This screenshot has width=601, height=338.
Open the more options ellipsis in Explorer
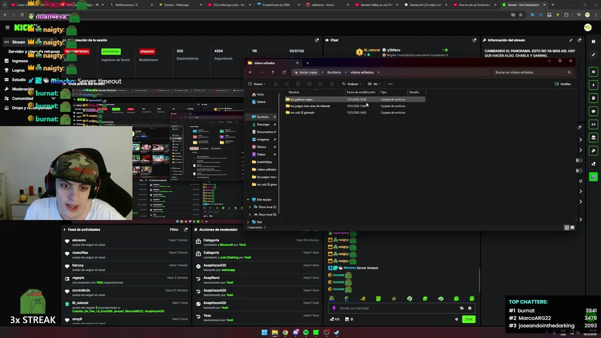pos(390,84)
